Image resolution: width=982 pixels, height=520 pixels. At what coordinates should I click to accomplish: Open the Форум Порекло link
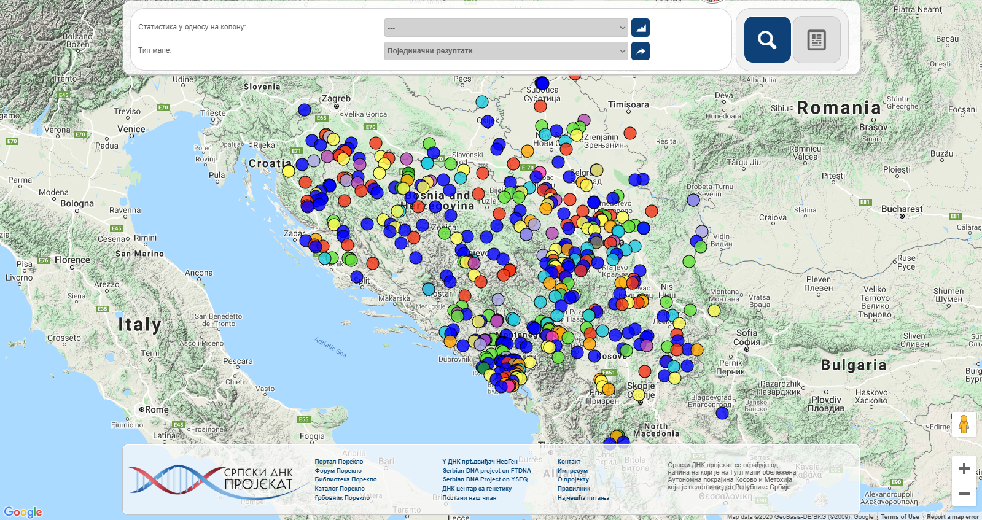[x=338, y=471]
